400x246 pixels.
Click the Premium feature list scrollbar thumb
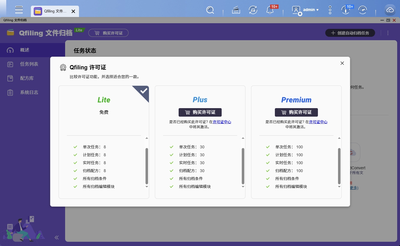coord(339,166)
